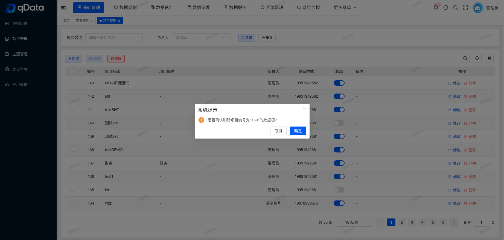Image resolution: width=504 pixels, height=240 pixels.
Task: Open the header search magnifier icon
Action: pyautogui.click(x=456, y=8)
